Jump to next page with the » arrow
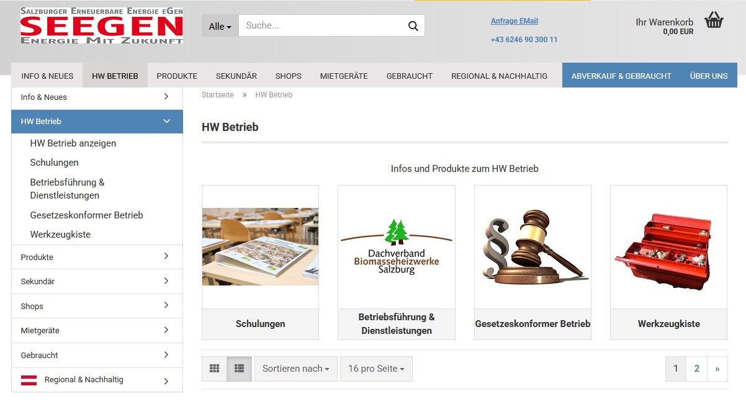This screenshot has width=746, height=404. (x=717, y=369)
